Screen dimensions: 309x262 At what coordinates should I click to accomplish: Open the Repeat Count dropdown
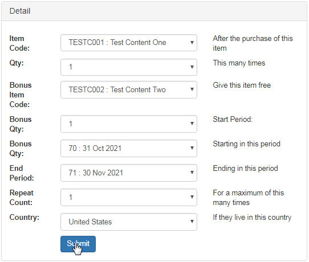tap(129, 198)
